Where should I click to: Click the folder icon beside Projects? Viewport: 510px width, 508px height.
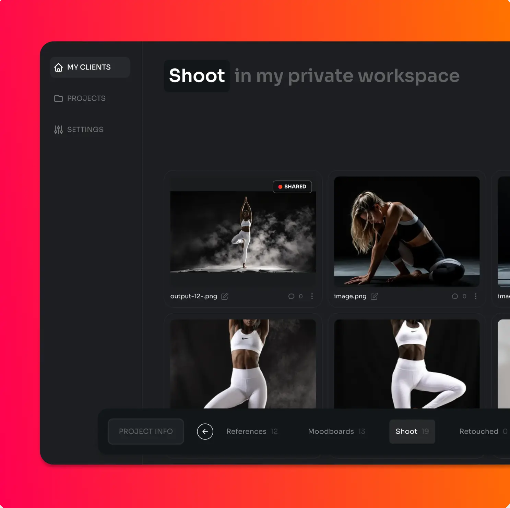(x=59, y=99)
